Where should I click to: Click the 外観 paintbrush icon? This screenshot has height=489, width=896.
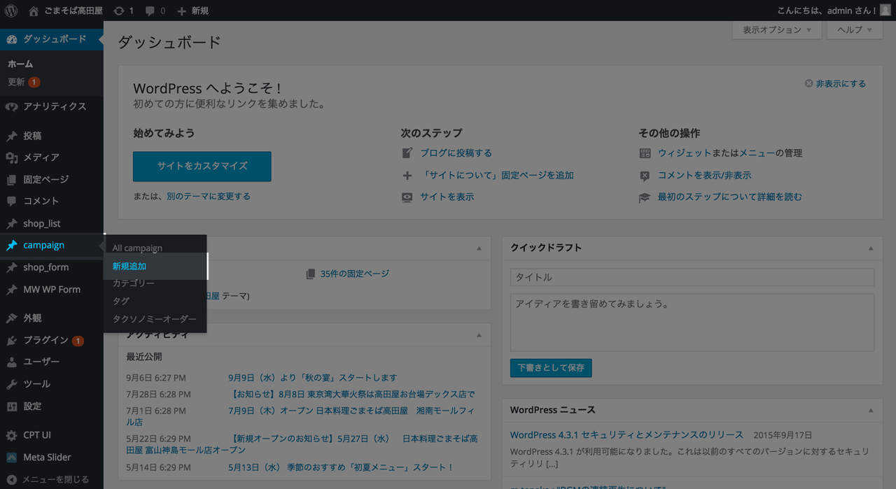(11, 318)
